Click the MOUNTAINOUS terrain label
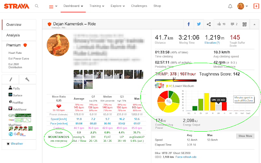The image size is (261, 163). tap(59, 137)
